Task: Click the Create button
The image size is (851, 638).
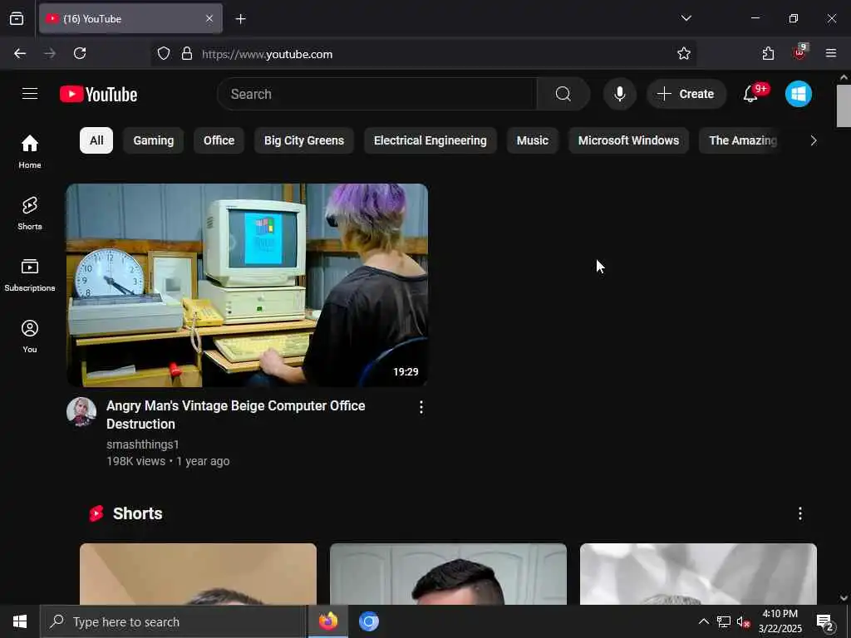Action: click(686, 94)
